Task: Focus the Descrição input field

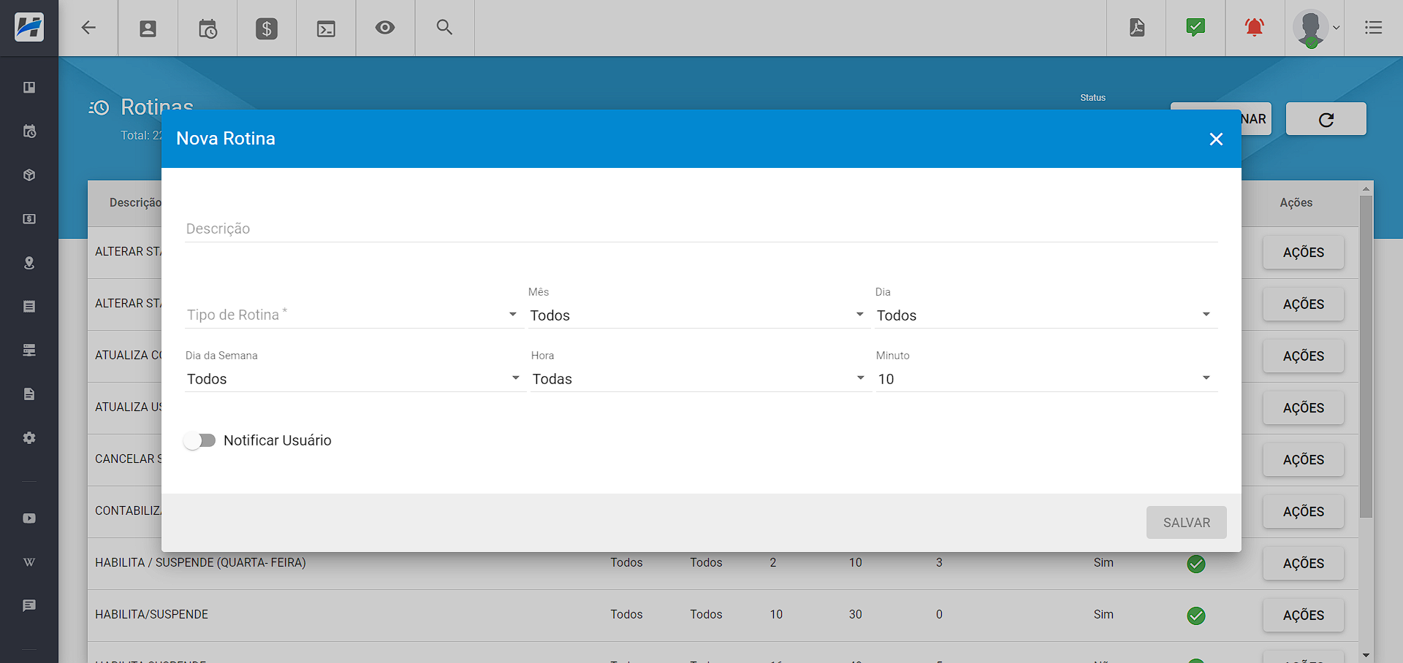Action: [x=701, y=229]
